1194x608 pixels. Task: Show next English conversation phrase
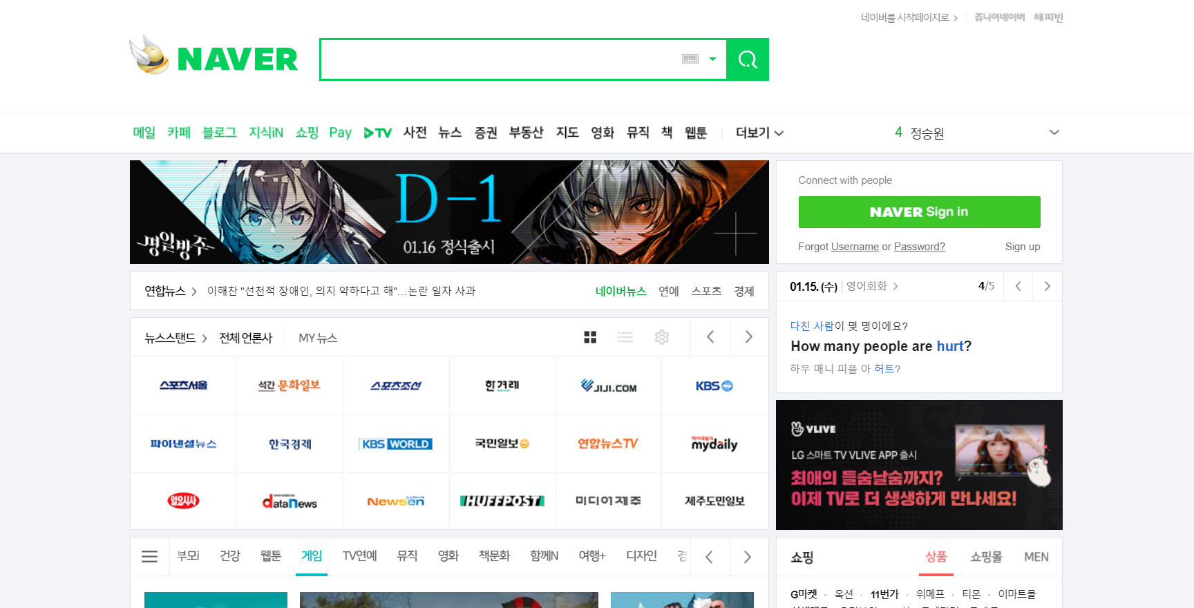pos(1047,286)
